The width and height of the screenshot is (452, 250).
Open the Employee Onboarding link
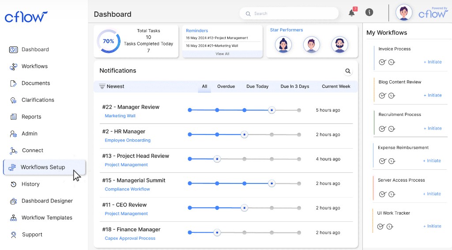(128, 140)
